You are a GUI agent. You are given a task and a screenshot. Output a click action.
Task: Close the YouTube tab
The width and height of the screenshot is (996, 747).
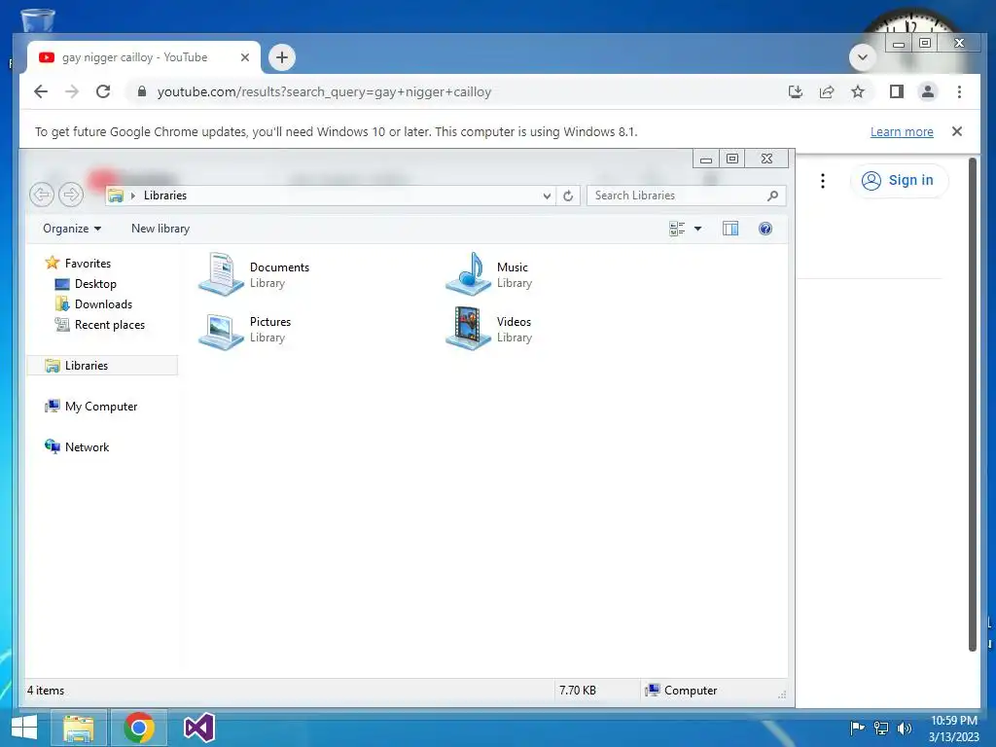tap(244, 57)
